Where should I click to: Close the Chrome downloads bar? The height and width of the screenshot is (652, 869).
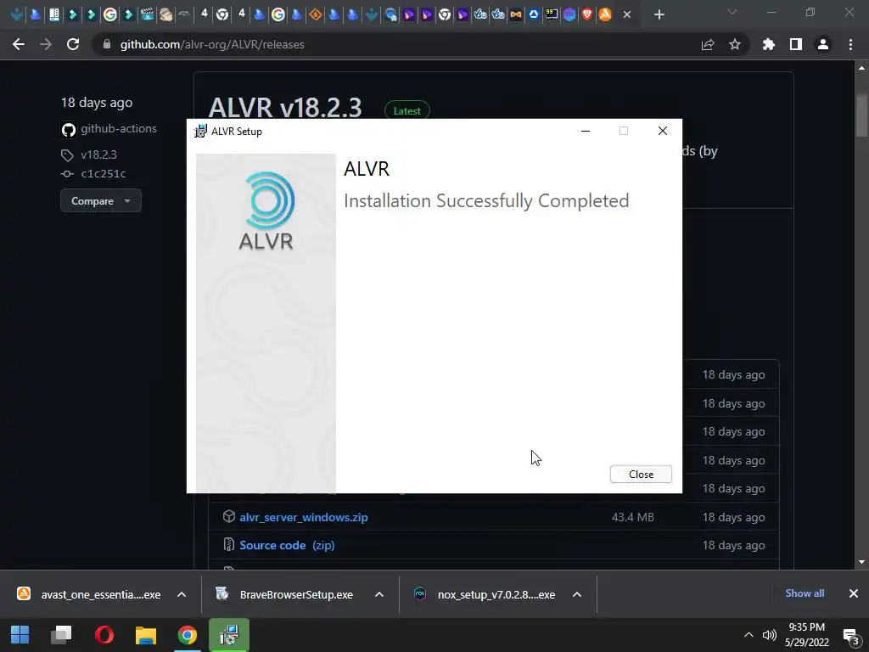pyautogui.click(x=854, y=593)
